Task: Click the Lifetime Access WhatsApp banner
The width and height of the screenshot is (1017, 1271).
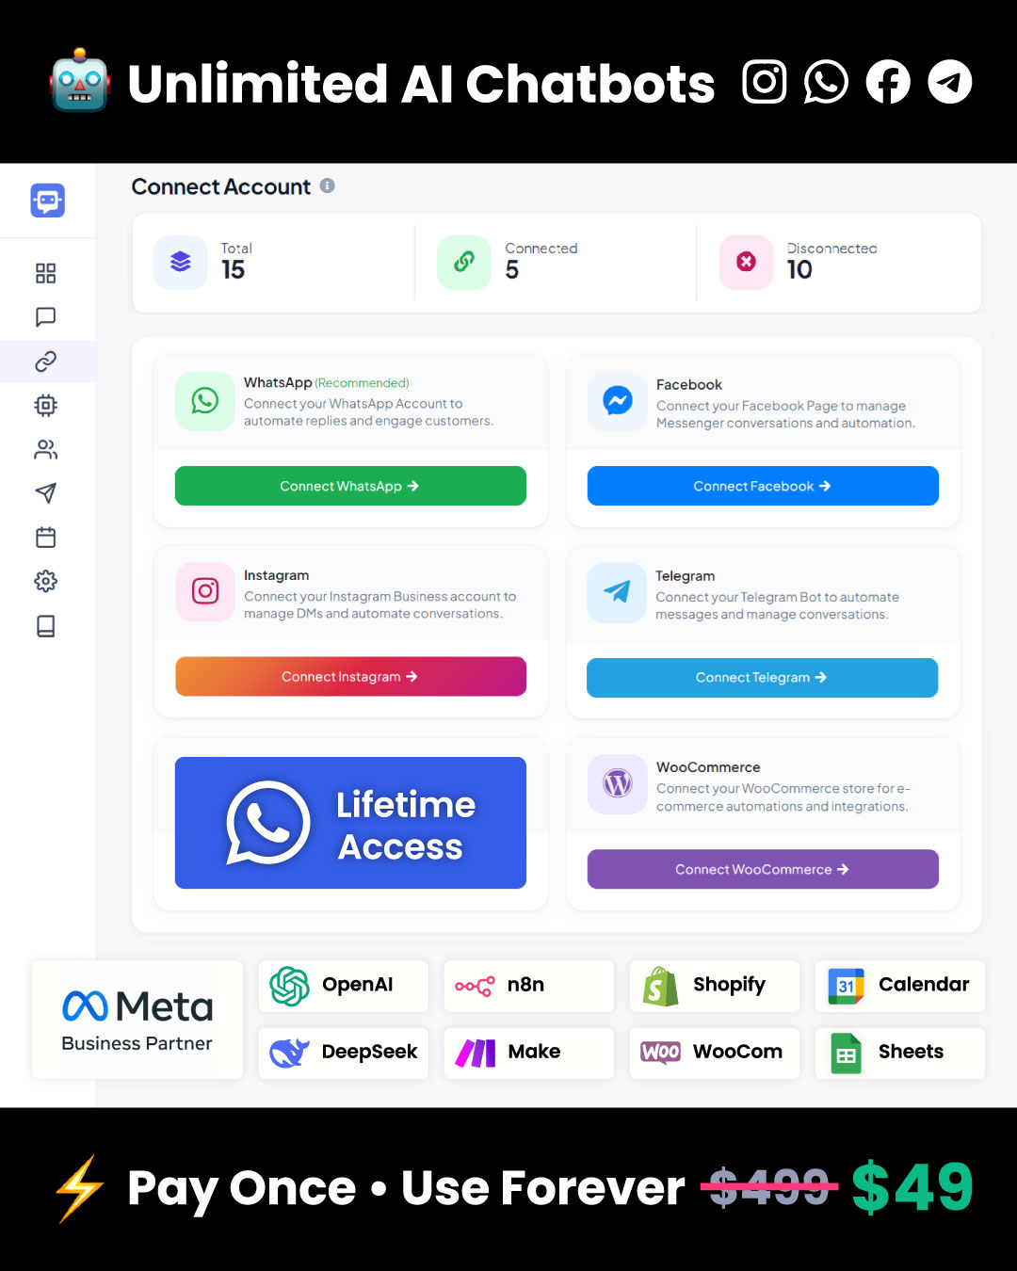Action: pos(350,823)
